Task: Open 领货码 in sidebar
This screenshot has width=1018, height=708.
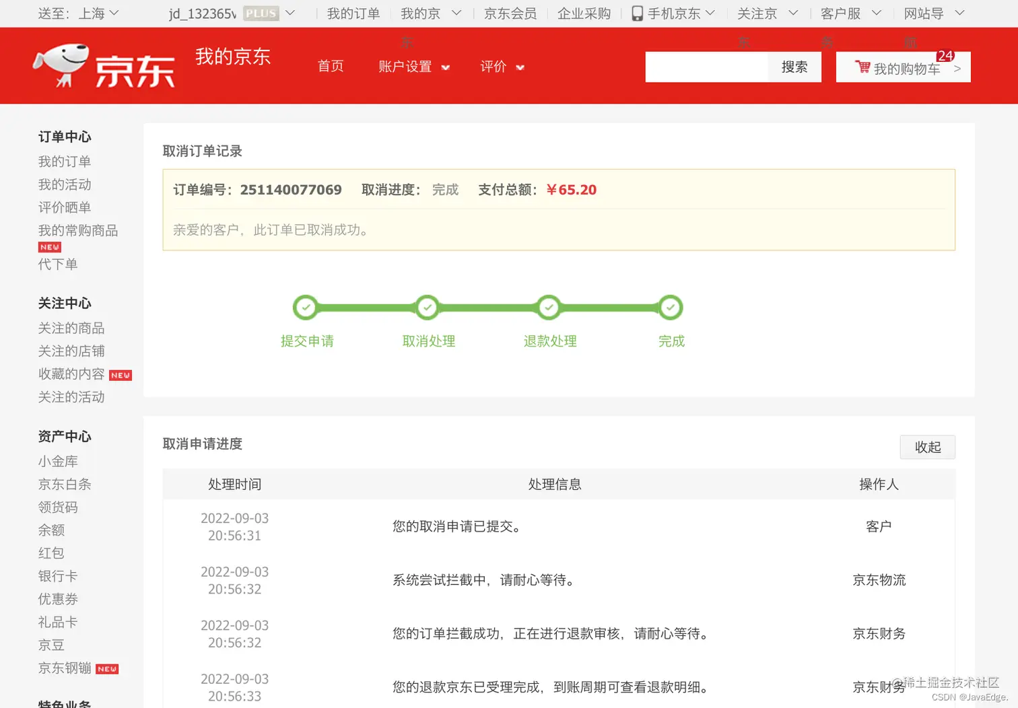Action: click(x=58, y=507)
